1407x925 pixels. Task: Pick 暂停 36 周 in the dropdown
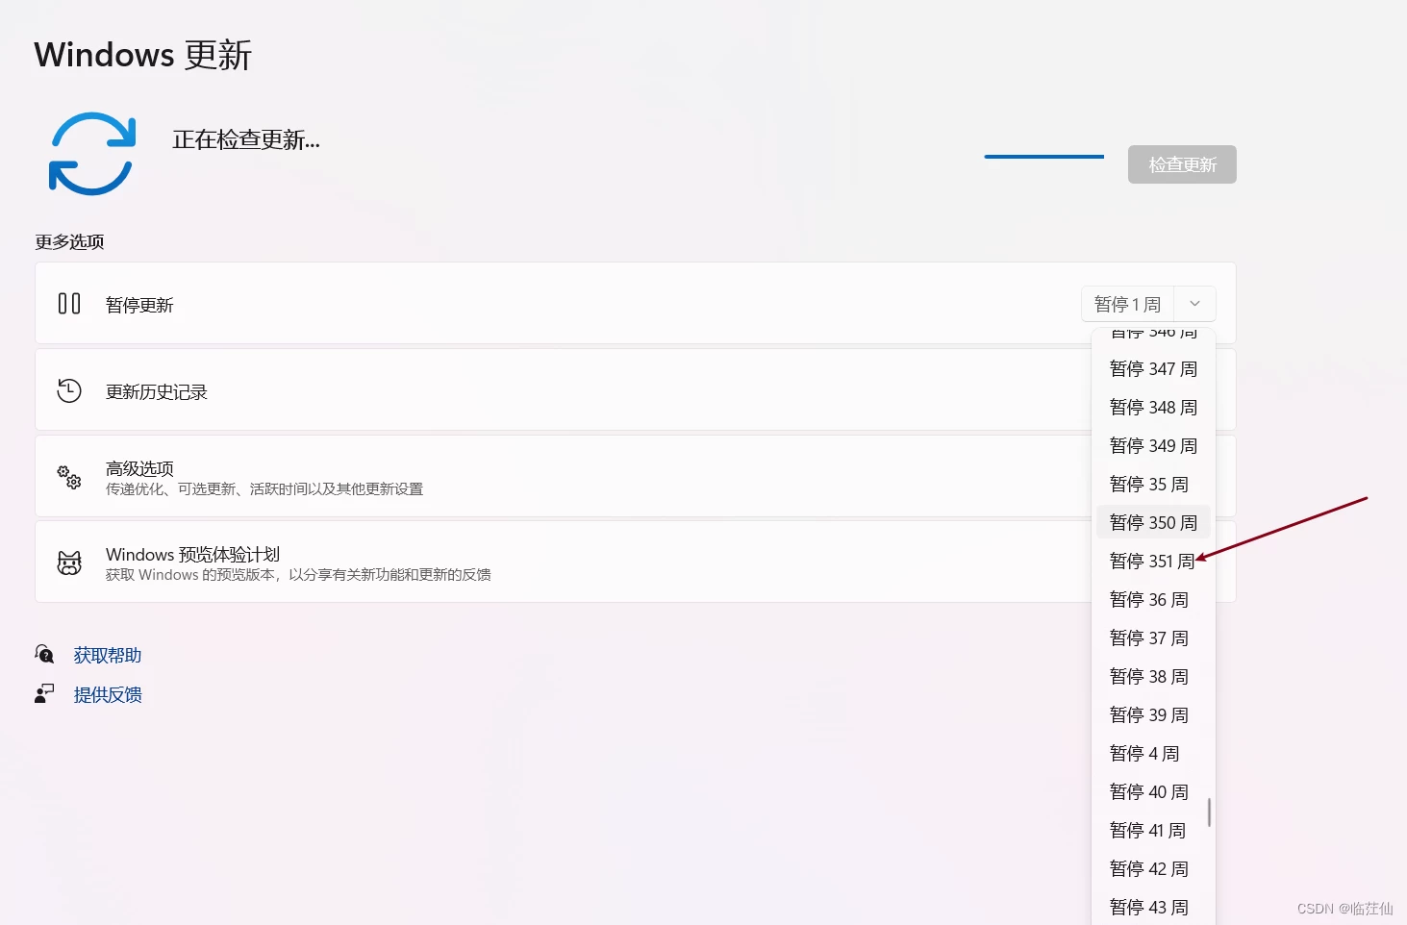pyautogui.click(x=1153, y=600)
